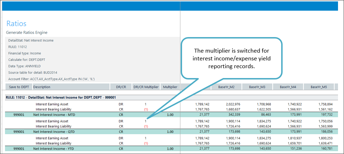
Task: Click the DR/CR column header
Action: click(x=121, y=87)
